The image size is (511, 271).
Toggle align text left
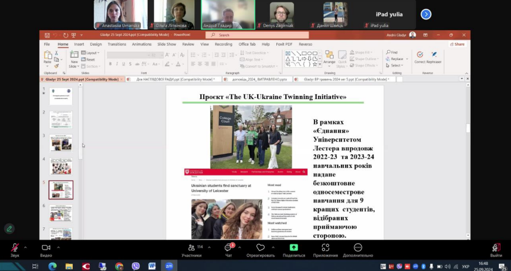click(193, 64)
